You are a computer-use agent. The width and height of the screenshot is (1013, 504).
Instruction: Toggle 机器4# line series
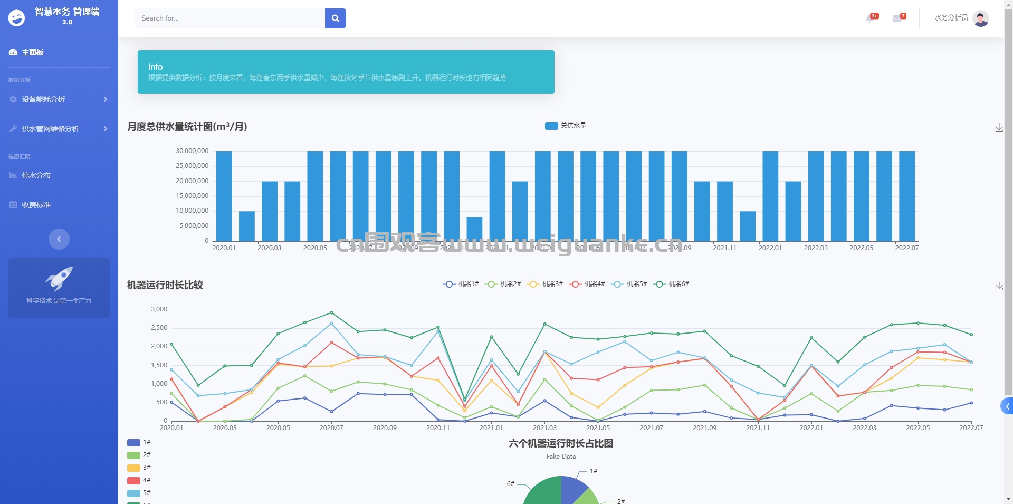587,284
